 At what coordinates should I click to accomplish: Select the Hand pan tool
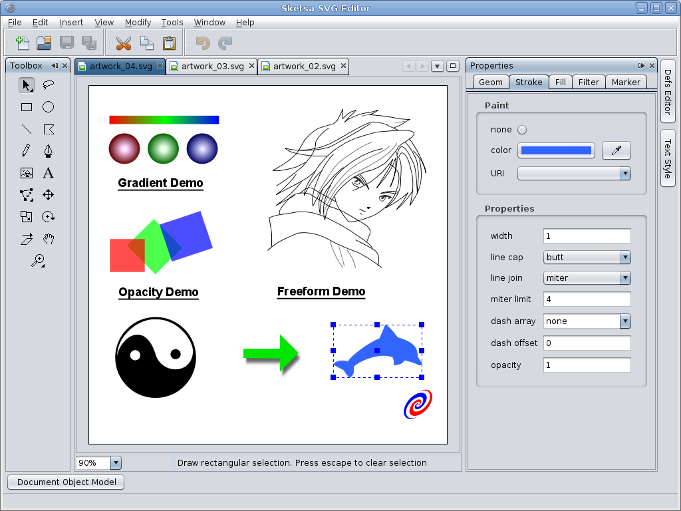click(49, 239)
